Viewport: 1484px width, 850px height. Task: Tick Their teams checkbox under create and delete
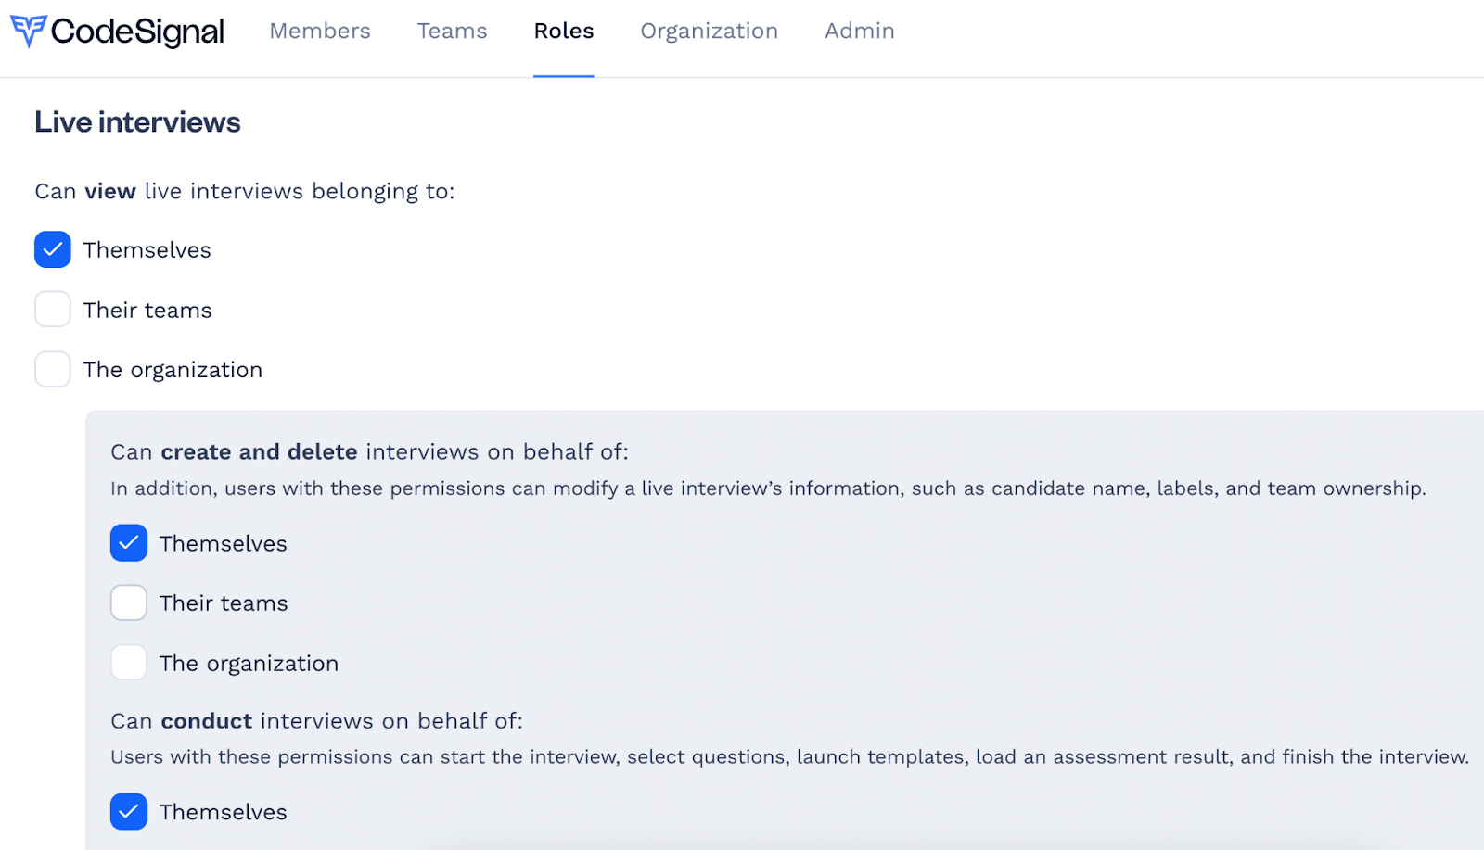click(129, 603)
